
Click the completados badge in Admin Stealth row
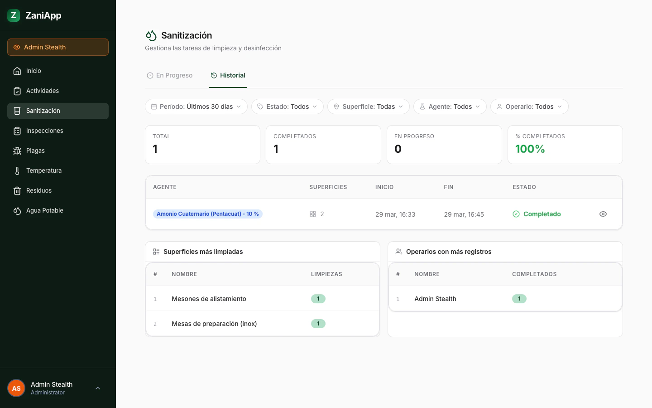tap(519, 299)
